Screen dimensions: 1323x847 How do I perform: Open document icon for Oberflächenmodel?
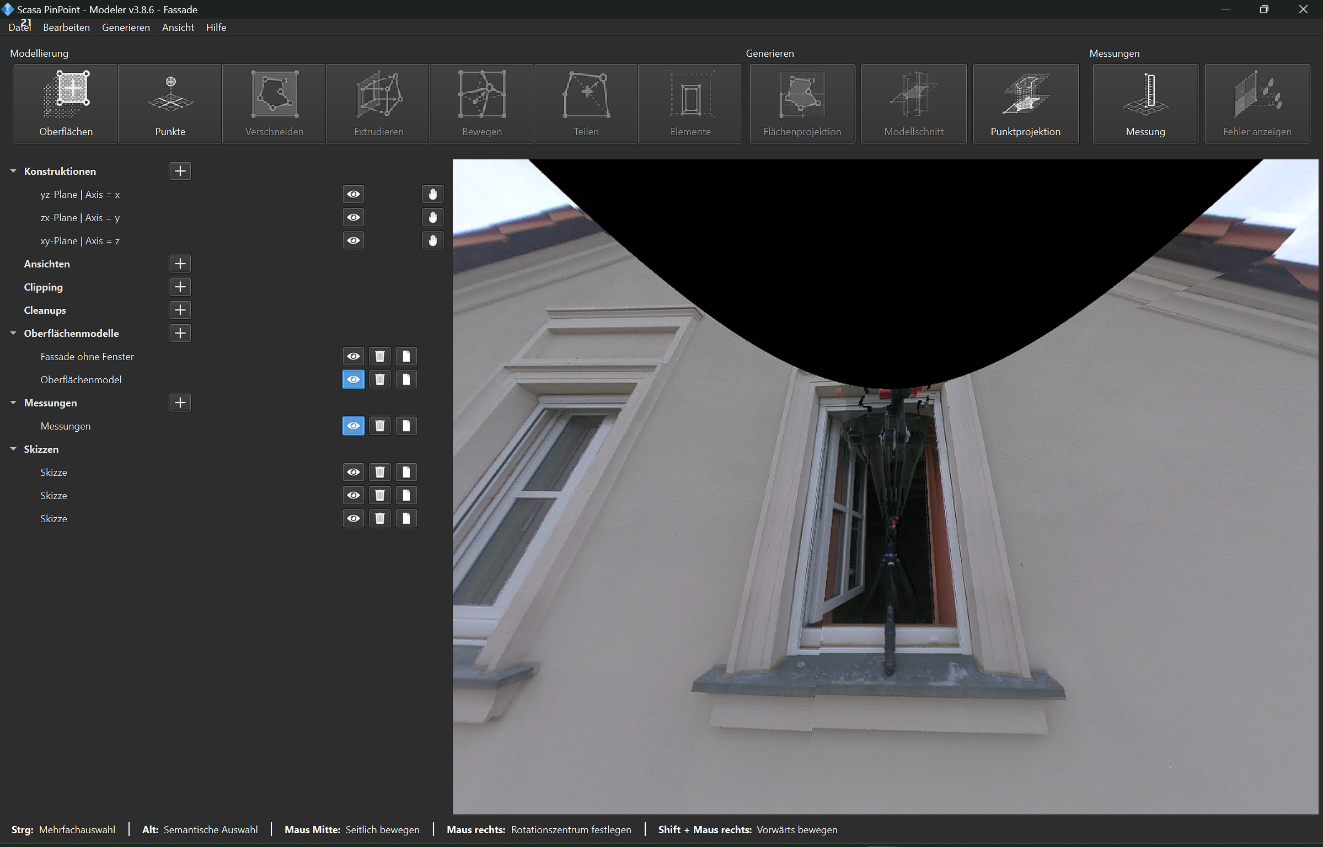coord(406,379)
